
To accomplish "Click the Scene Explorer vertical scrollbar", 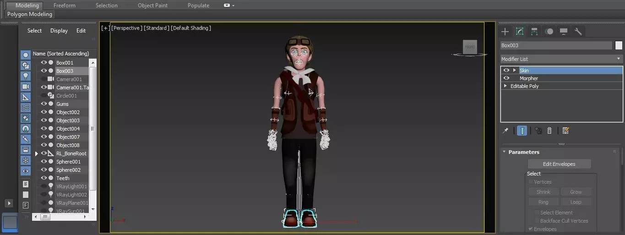I will pyautogui.click(x=93, y=128).
